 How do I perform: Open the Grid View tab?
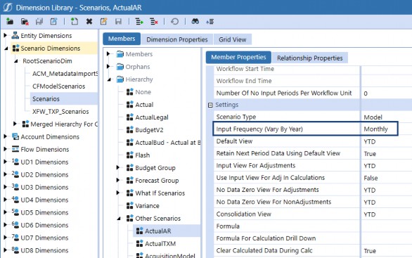(233, 39)
